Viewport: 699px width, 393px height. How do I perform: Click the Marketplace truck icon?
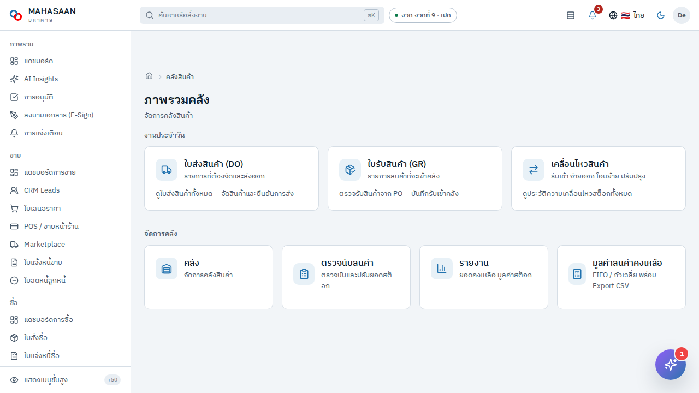(x=14, y=245)
